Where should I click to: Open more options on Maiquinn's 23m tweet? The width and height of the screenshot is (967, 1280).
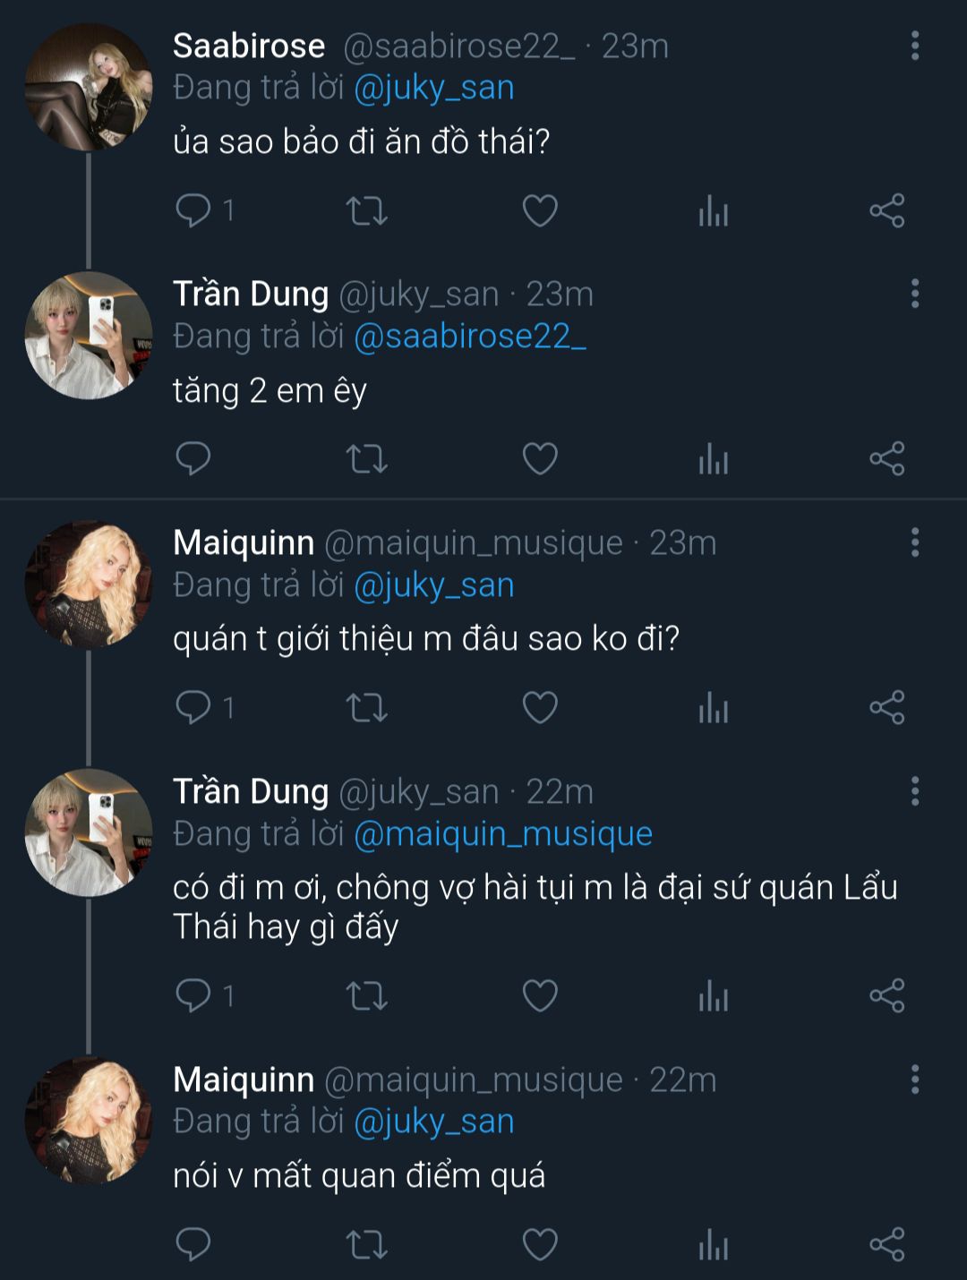[914, 542]
